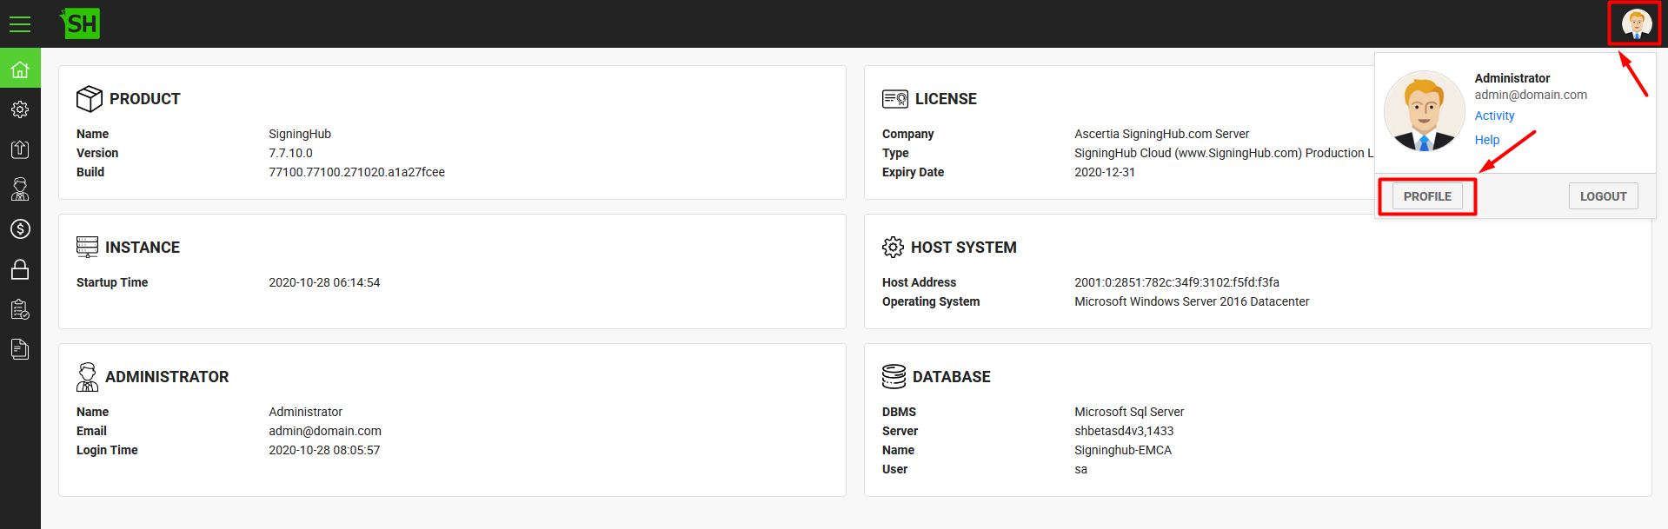The image size is (1668, 529).
Task: Click the DATABASE stack icon
Action: point(894,377)
